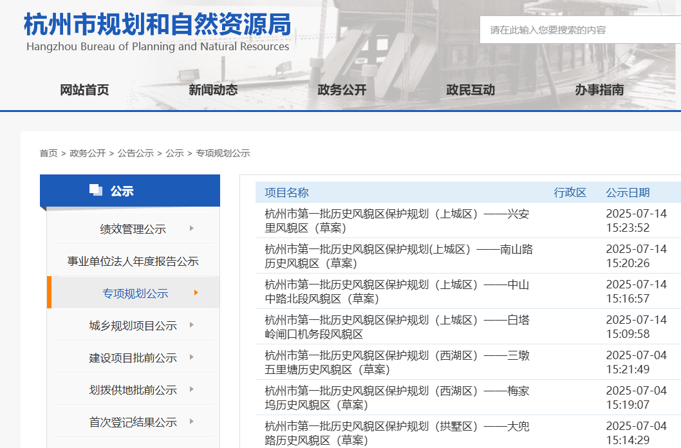Open the 南山路历史风貌区 (草案) project
The width and height of the screenshot is (681, 448).
[398, 256]
